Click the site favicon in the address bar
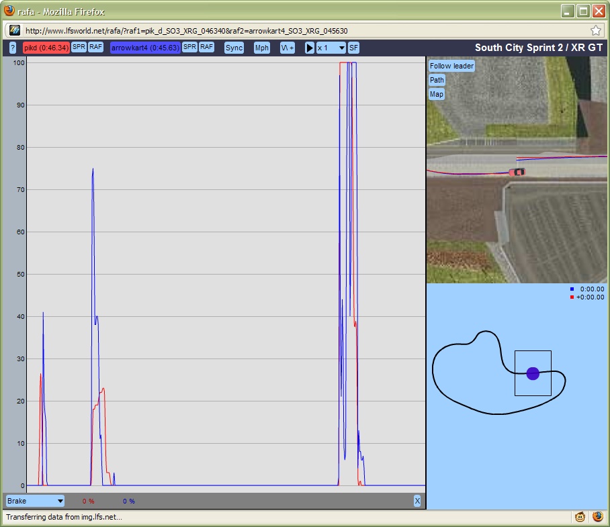 [15, 30]
